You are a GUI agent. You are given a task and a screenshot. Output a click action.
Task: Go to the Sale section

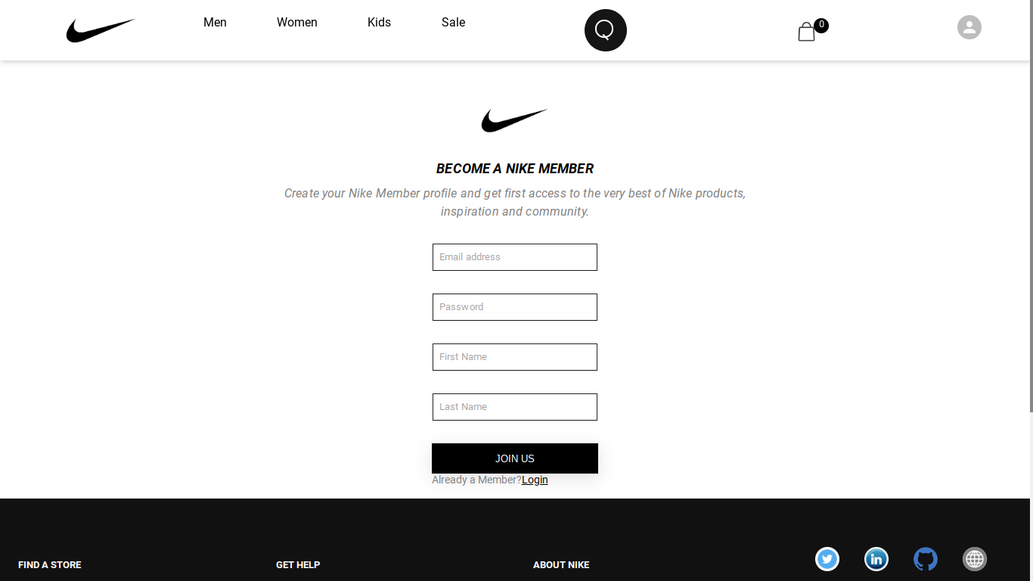454,23
